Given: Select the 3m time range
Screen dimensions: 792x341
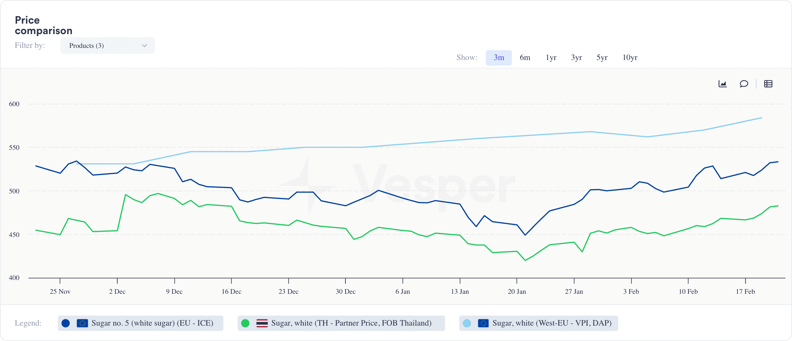Looking at the screenshot, I should pos(498,58).
